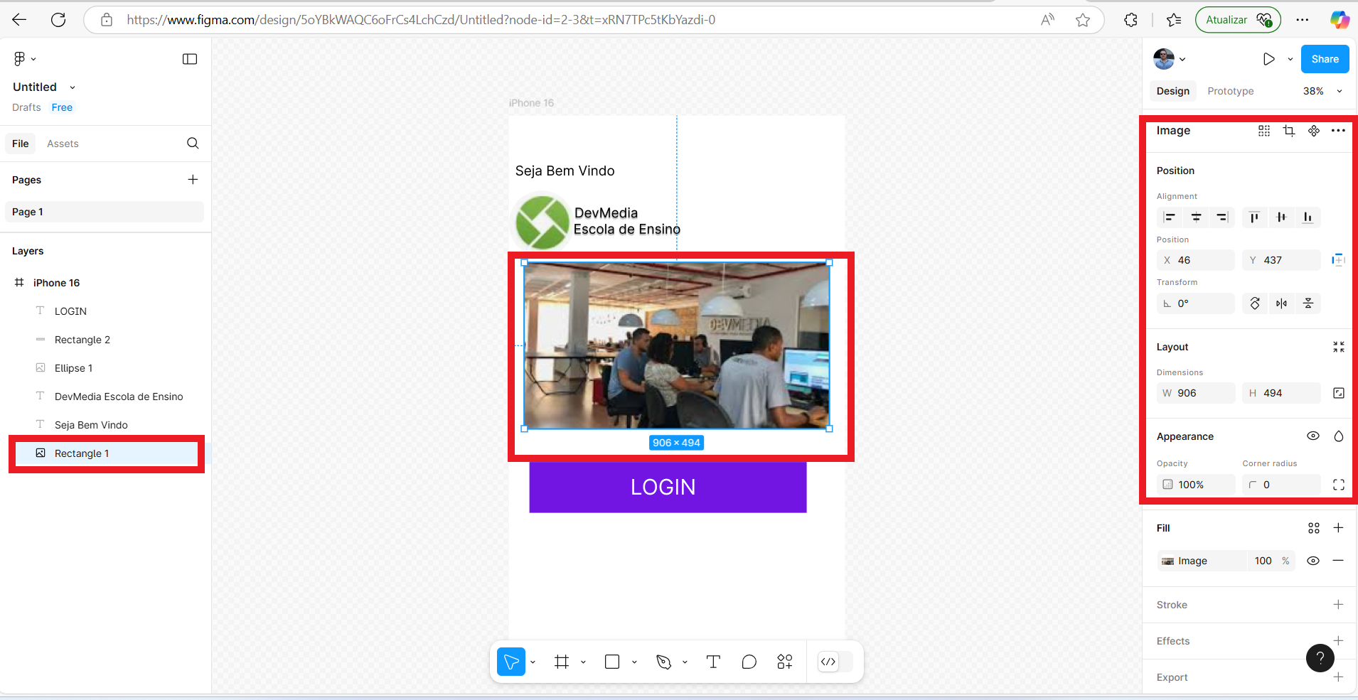Open the Assets tab

coord(63,144)
